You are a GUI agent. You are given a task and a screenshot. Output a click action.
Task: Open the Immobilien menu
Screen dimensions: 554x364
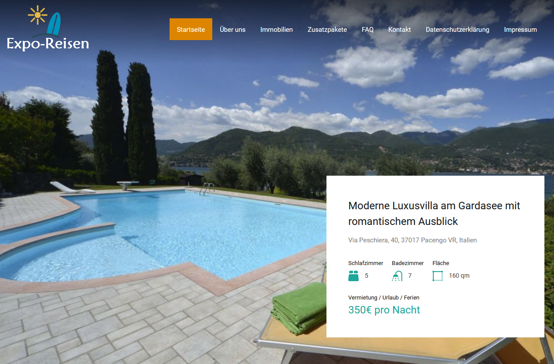click(277, 30)
